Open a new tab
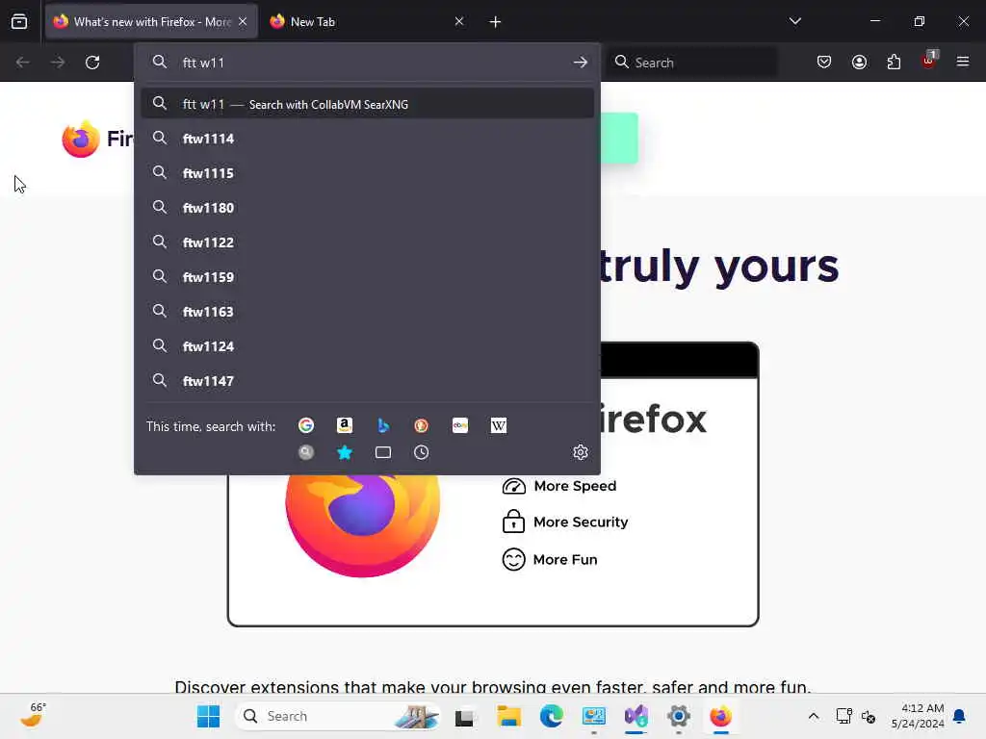Screen dimensions: 986x739 tap(495, 22)
